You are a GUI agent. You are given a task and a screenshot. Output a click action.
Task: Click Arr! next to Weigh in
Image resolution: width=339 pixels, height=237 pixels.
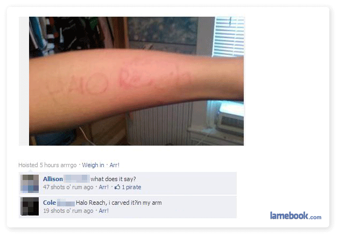point(115,165)
